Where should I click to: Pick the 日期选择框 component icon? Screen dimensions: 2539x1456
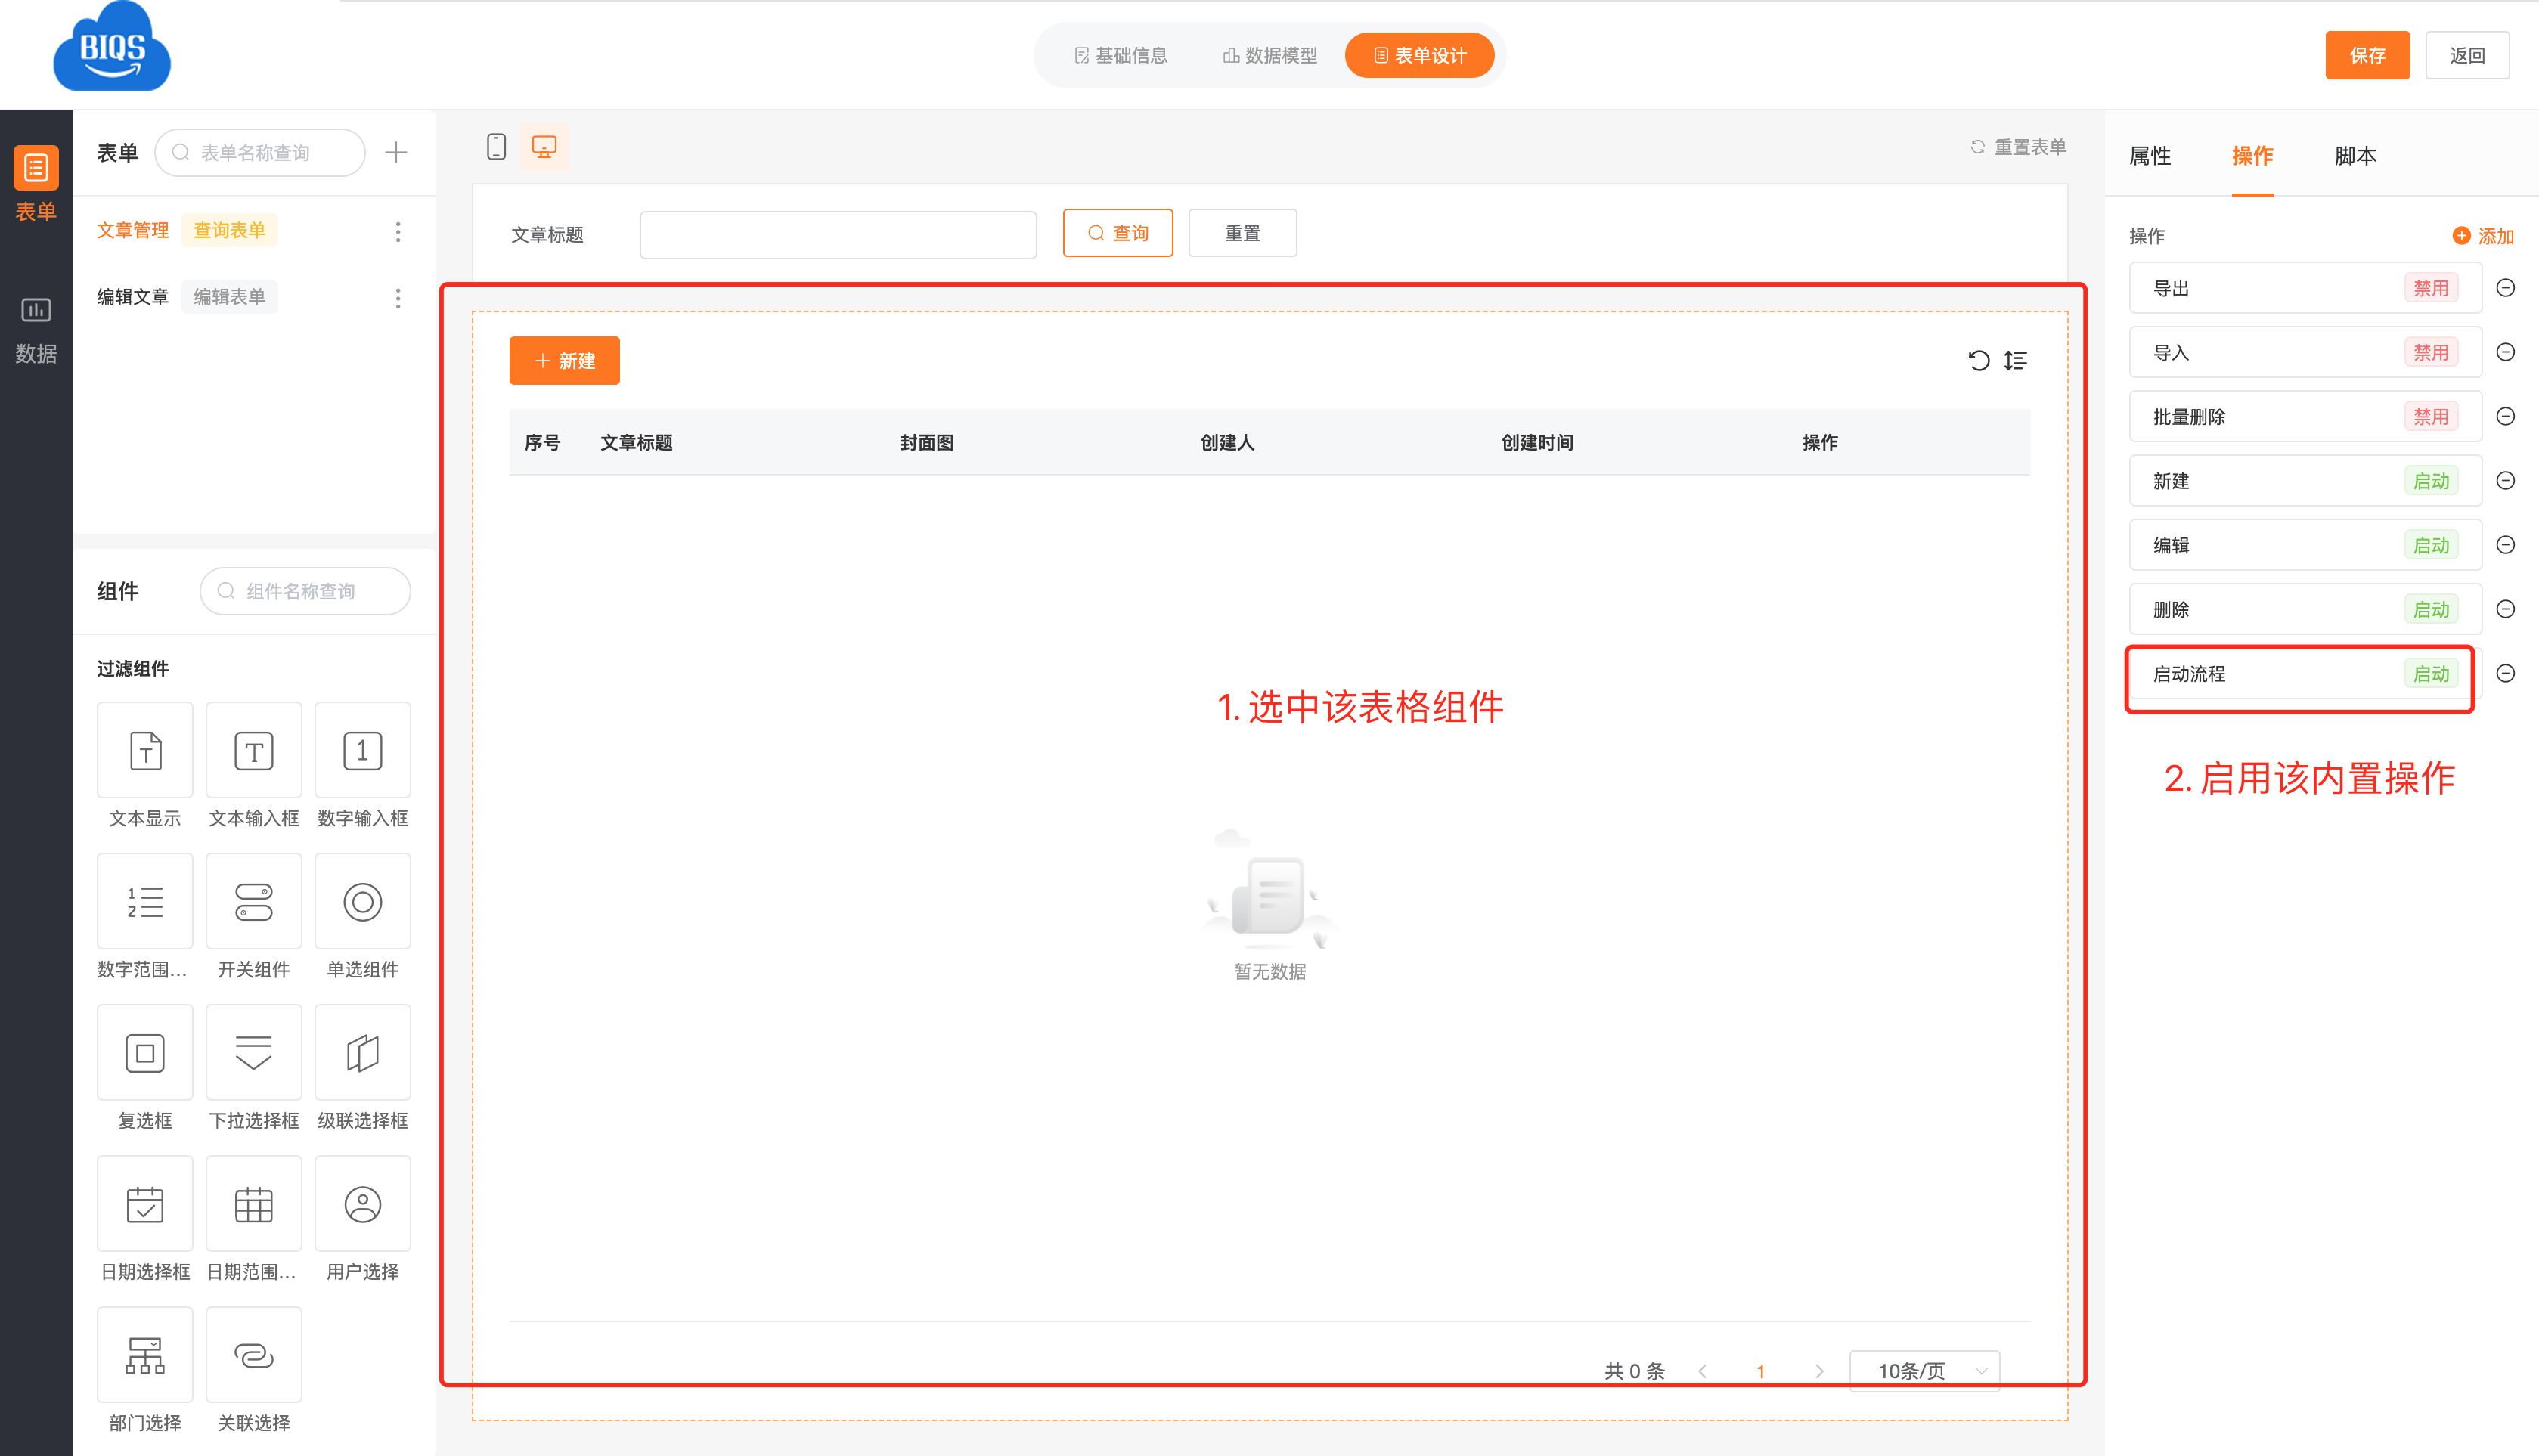(145, 1204)
